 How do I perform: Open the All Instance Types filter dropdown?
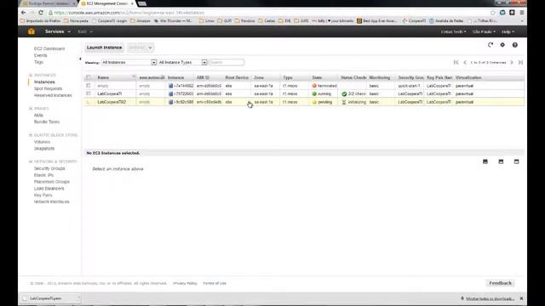click(182, 62)
